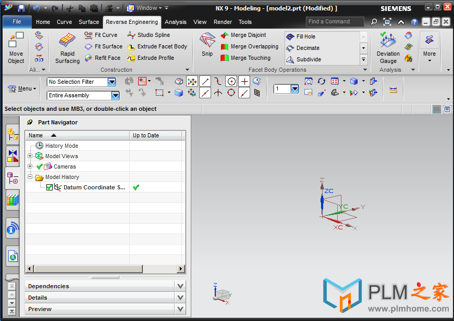Toggle the Datum Coordinate System checkbox
The image size is (454, 321).
[x=50, y=187]
